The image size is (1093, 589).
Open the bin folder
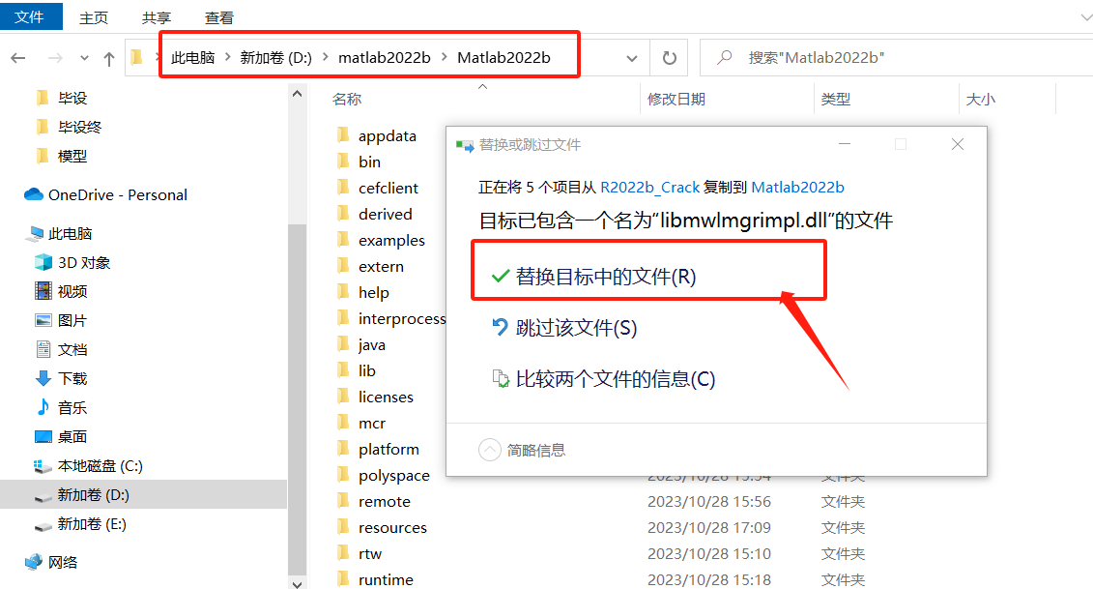(x=369, y=161)
